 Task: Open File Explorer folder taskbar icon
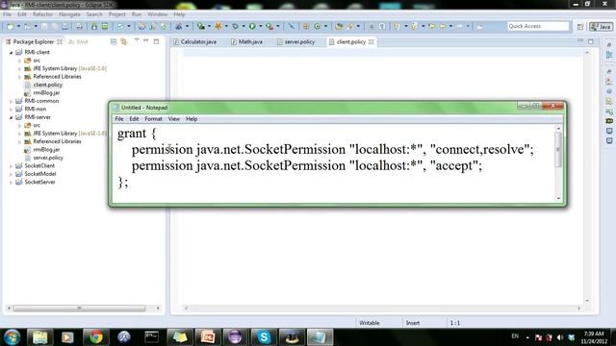coord(39,337)
